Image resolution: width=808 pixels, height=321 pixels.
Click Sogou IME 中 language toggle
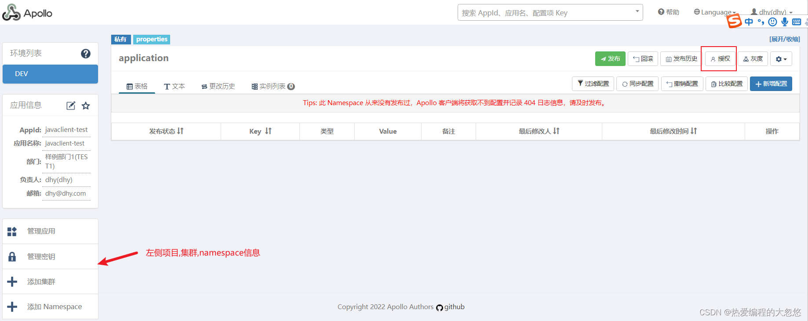click(749, 22)
